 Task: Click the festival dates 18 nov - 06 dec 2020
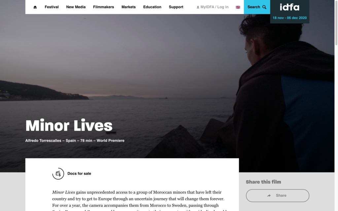(x=289, y=18)
